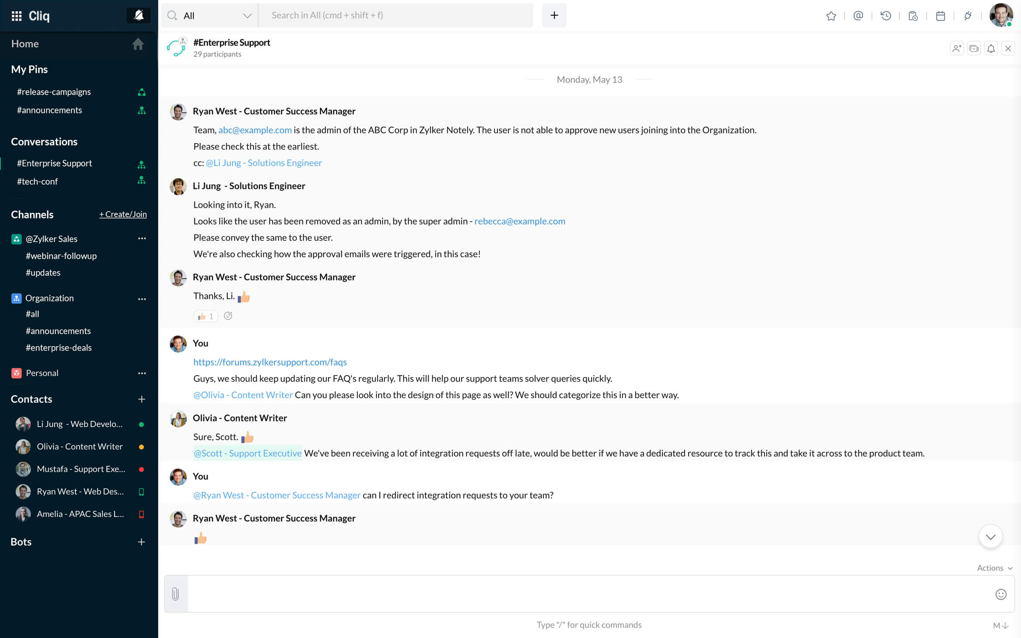The width and height of the screenshot is (1021, 638).
Task: Go to Home via the house icon
Action: click(x=138, y=44)
